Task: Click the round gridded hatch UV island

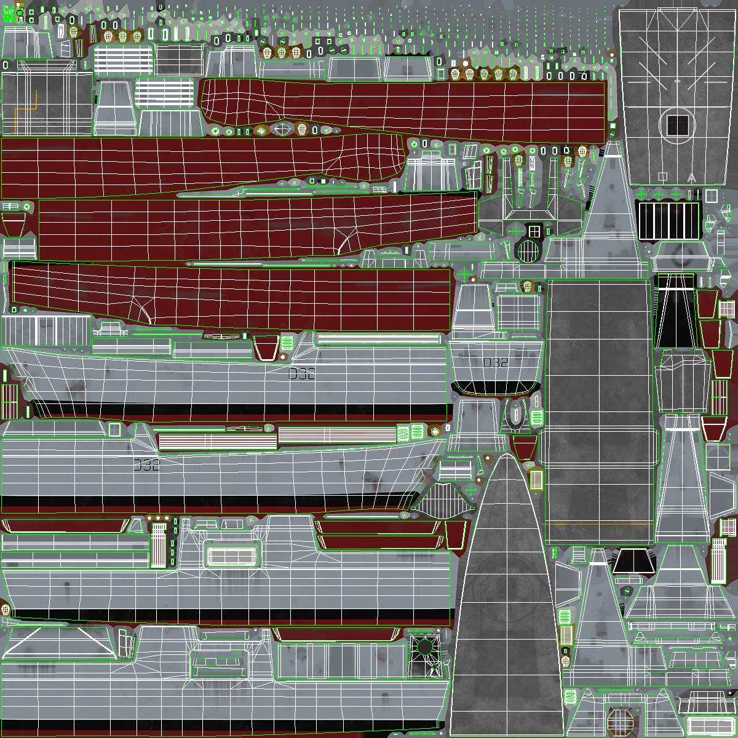Action: pos(528,251)
